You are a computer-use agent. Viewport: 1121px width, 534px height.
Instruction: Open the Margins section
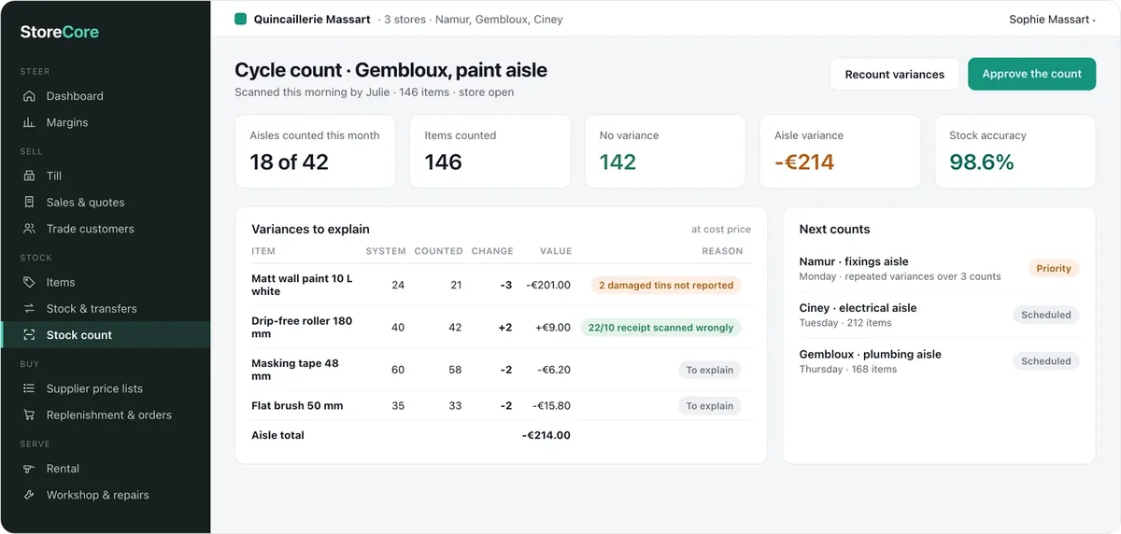click(x=106, y=122)
